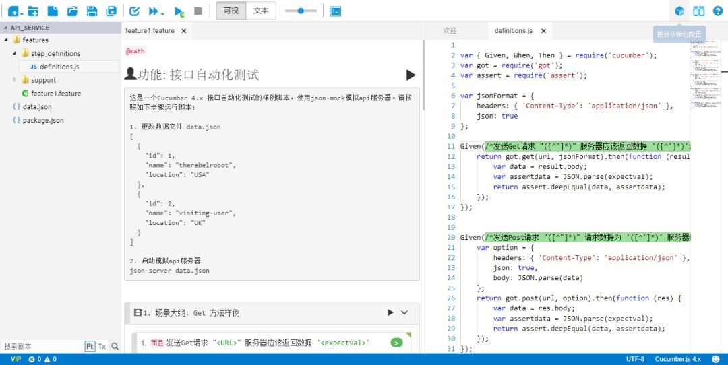Run the feature with the large play arrow
Image resolution: width=728 pixels, height=365 pixels.
click(x=411, y=75)
